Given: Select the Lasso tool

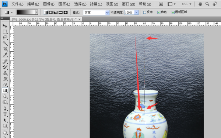Looking at the screenshot, I should coord(5,37).
